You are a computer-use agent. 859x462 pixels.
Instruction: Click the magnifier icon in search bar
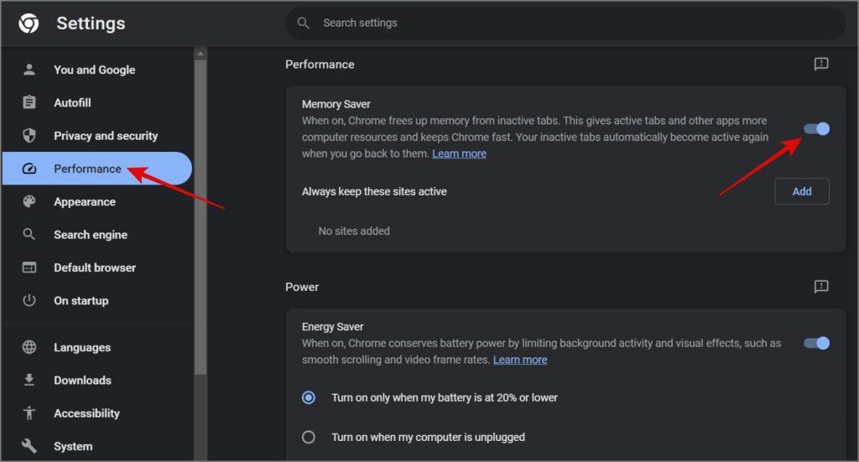[303, 23]
